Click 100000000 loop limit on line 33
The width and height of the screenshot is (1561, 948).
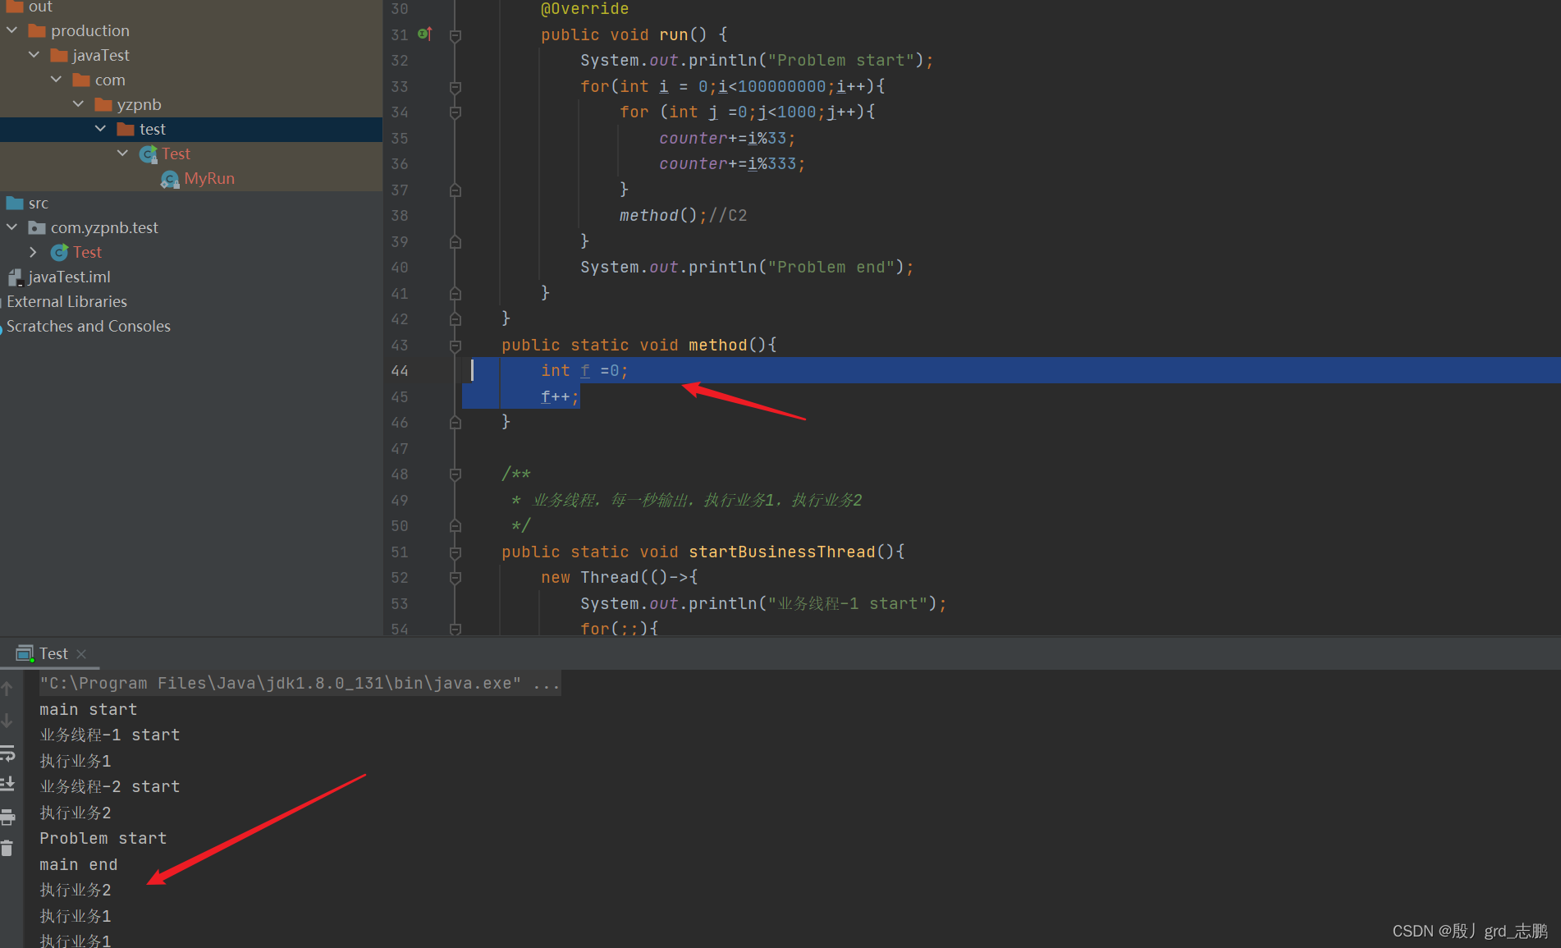coord(782,86)
